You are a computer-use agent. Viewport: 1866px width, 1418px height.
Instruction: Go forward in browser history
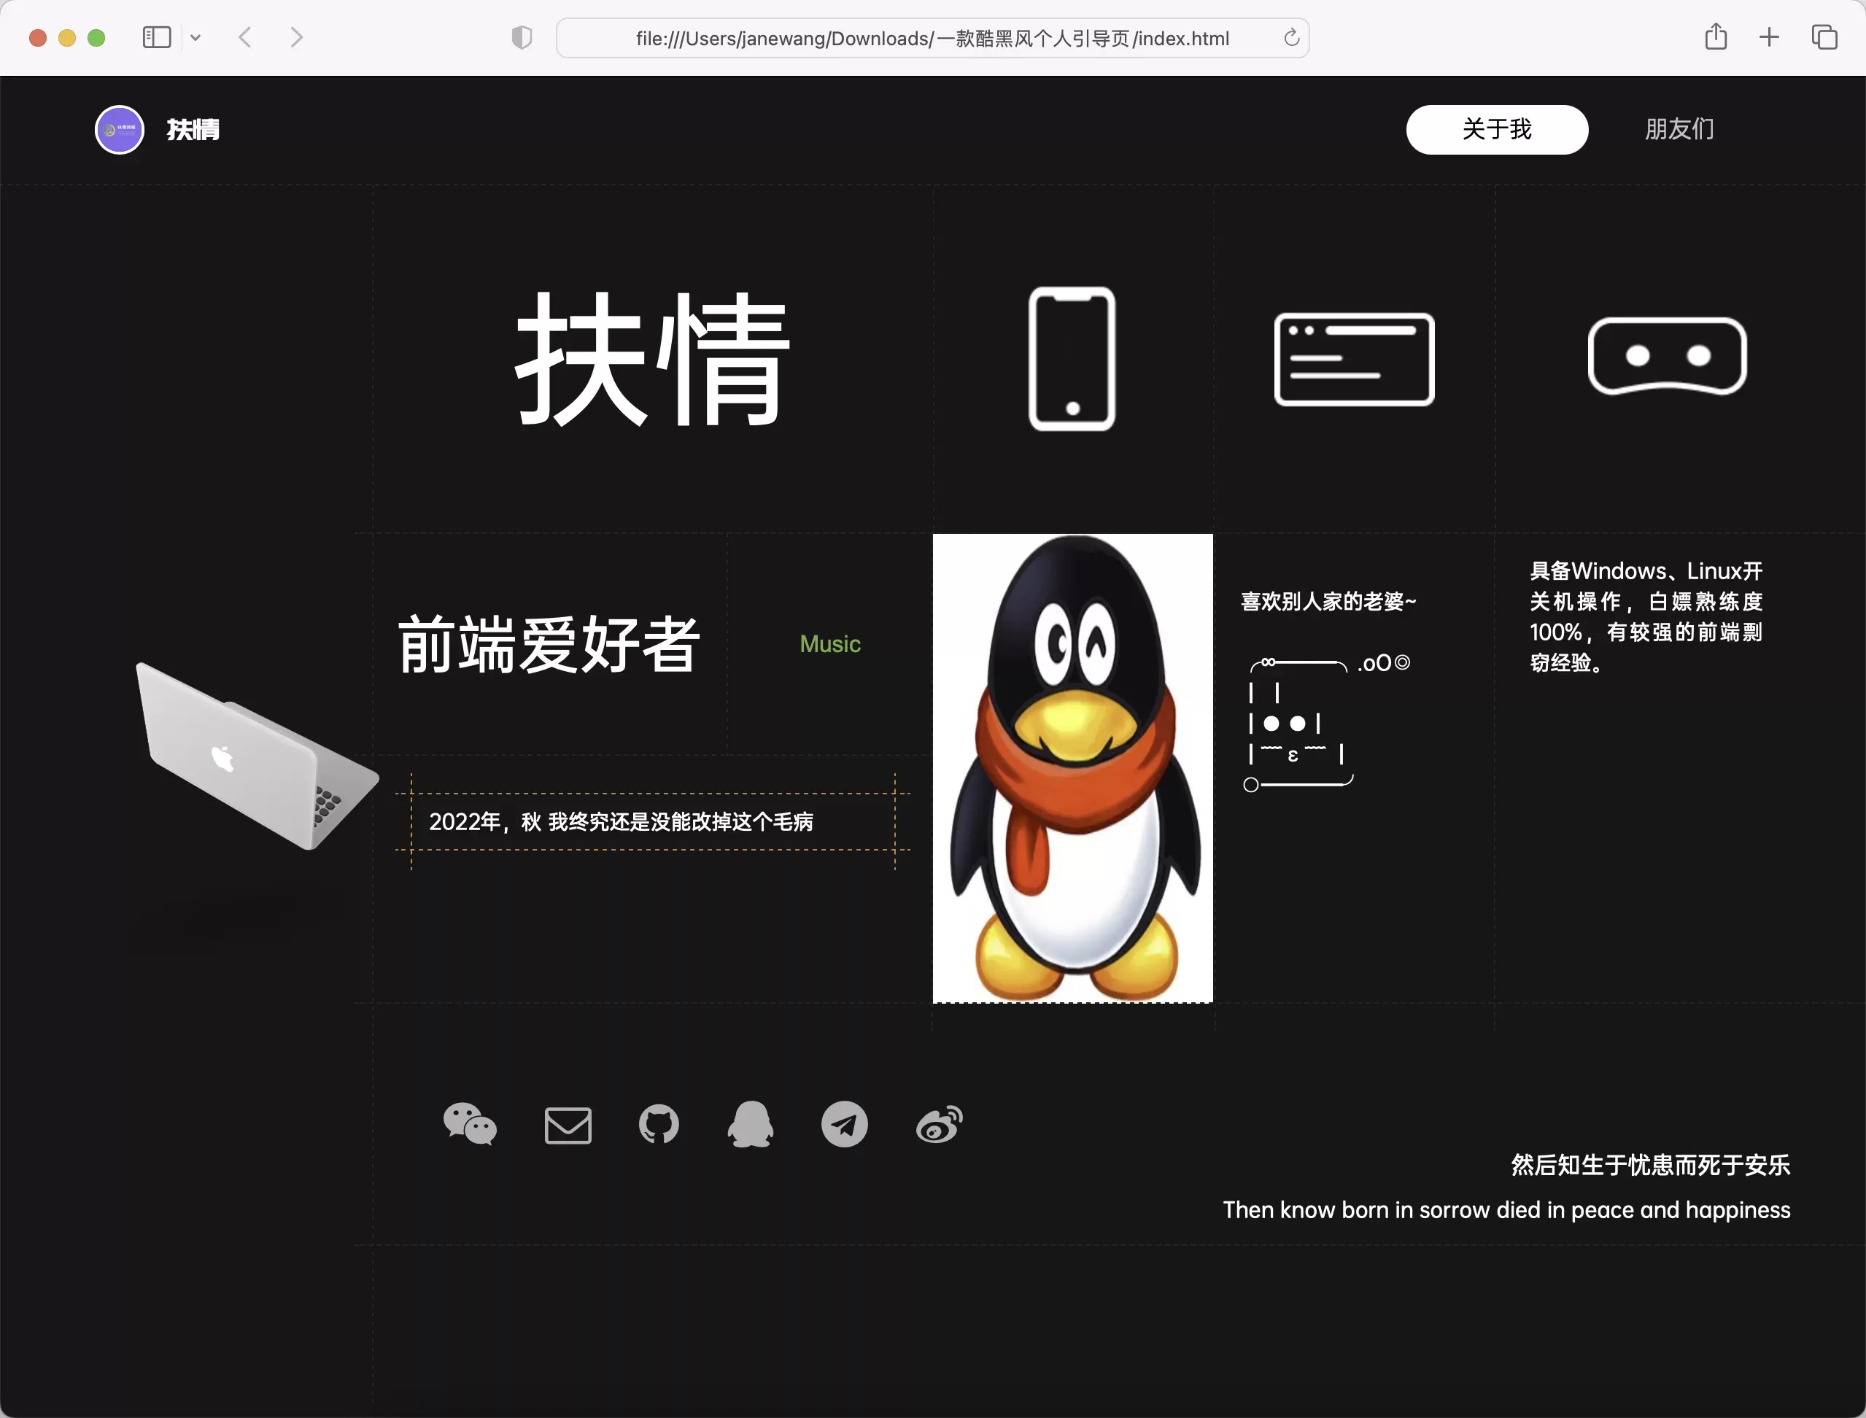pos(296,37)
